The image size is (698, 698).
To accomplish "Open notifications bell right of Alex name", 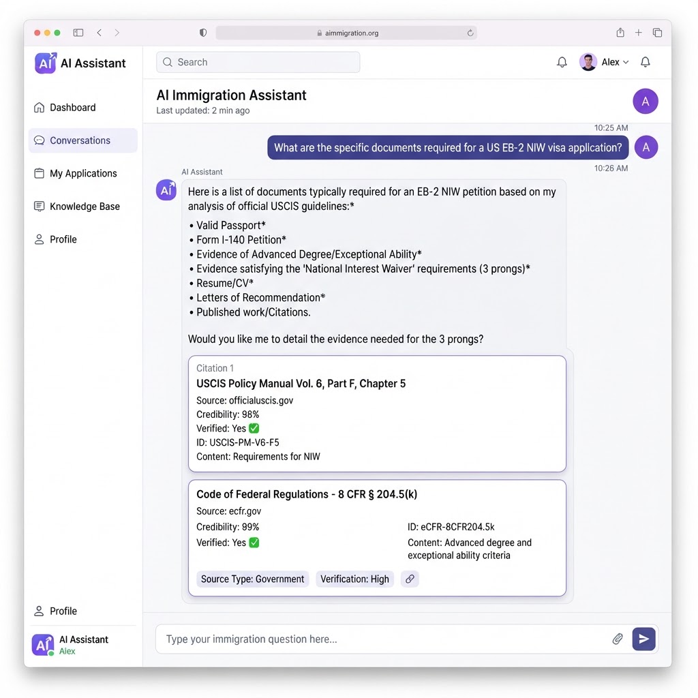I will (645, 62).
